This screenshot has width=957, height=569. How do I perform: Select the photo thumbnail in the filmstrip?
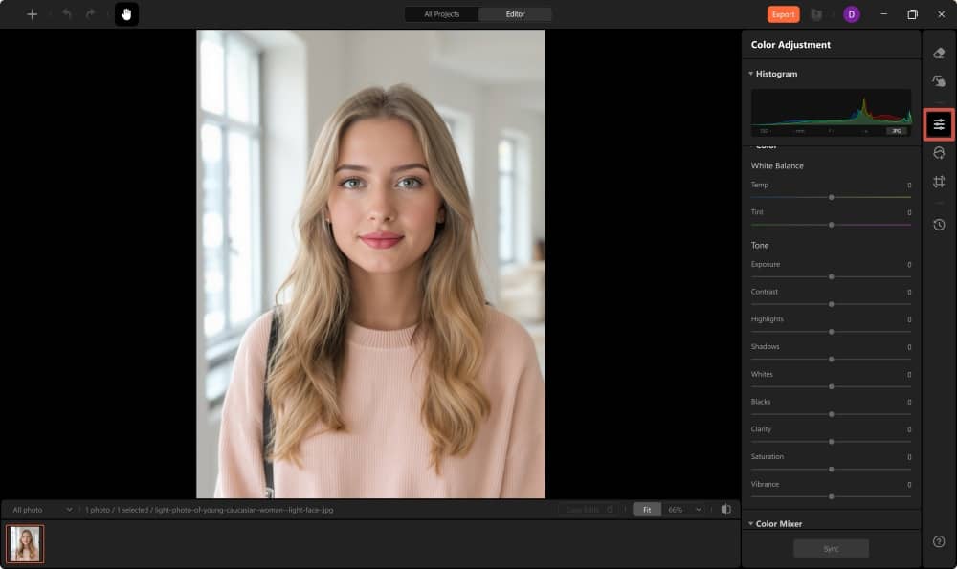point(25,543)
